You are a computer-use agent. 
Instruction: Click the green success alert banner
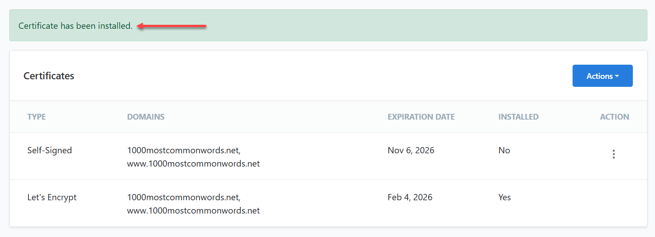coord(399,26)
